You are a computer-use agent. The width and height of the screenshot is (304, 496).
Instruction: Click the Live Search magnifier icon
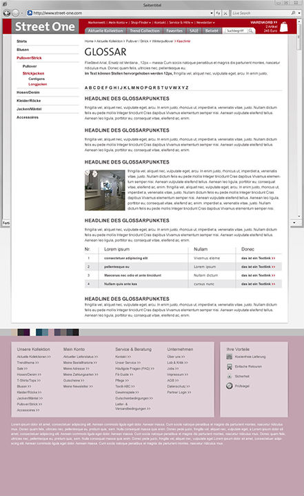[293, 13]
